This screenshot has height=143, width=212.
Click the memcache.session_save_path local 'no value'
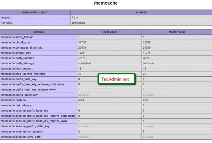click(83, 137)
